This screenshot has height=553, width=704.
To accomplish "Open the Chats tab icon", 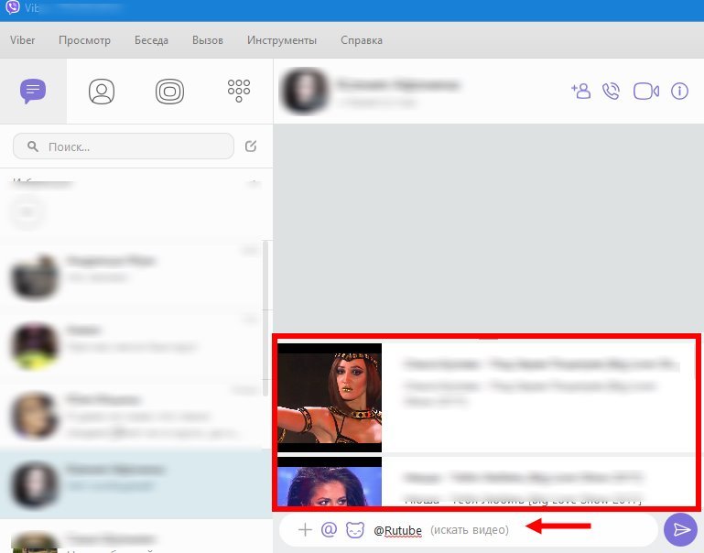I will coord(33,91).
